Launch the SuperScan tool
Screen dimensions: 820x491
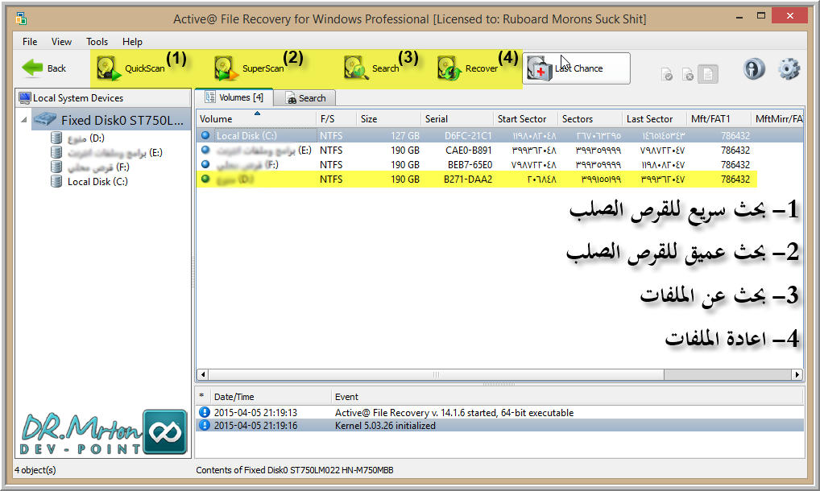(250, 68)
